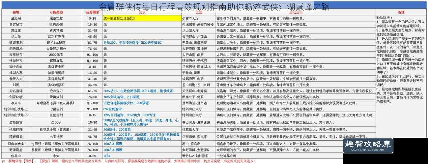Click the 济南府外-千佛洞 location cell
This screenshot has width=428, height=164.
pyautogui.click(x=198, y=61)
